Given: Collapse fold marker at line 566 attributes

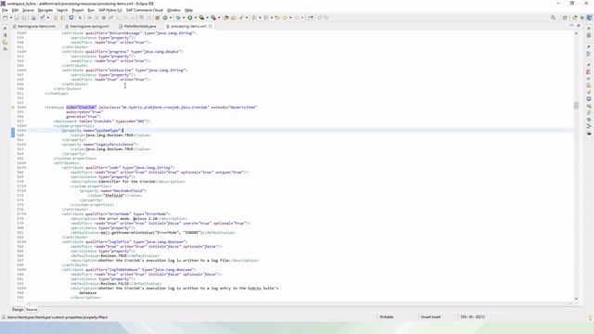Looking at the screenshot, I should point(25,163).
